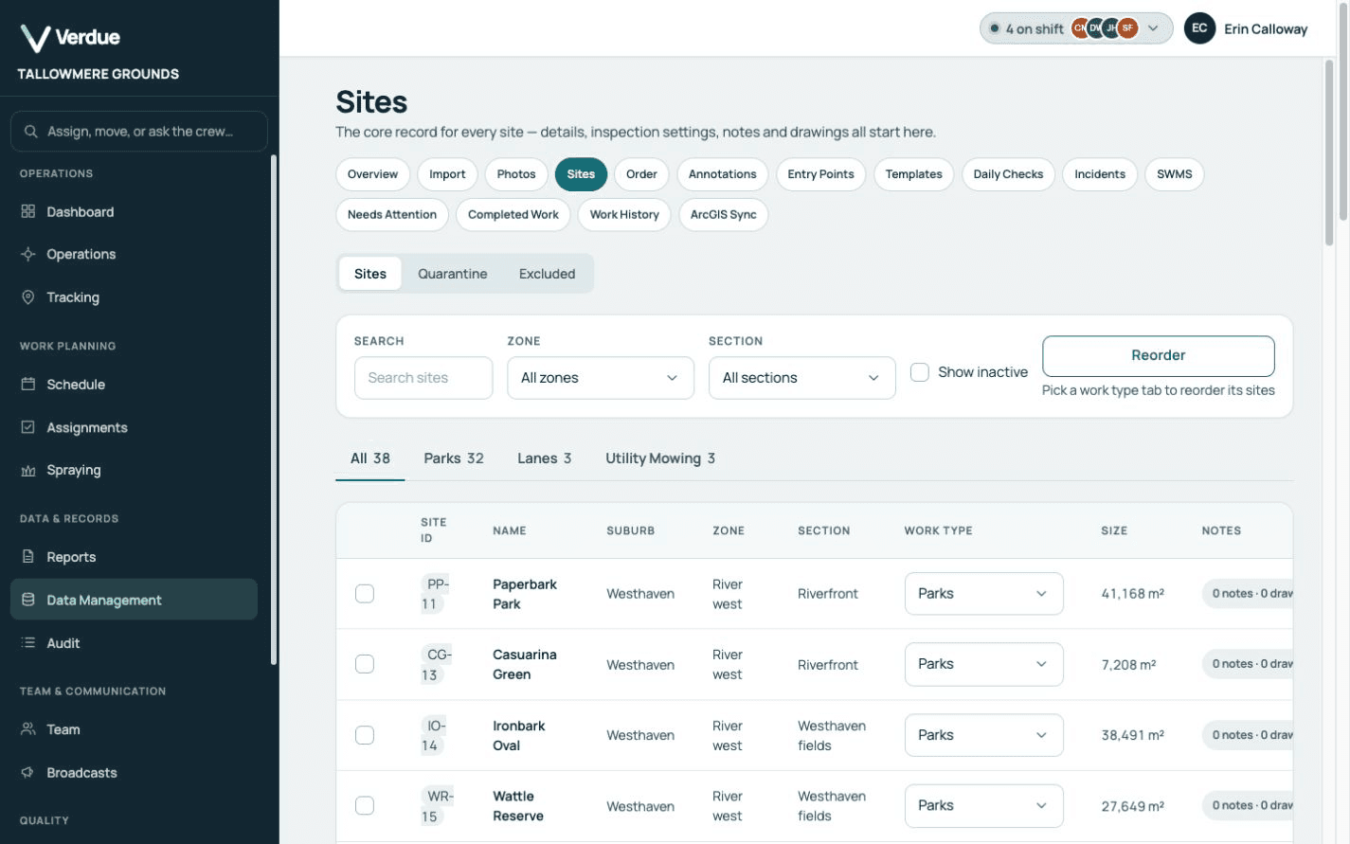Tick the checkbox for Paperbark Park
Screen dimensions: 1350x844
point(365,594)
